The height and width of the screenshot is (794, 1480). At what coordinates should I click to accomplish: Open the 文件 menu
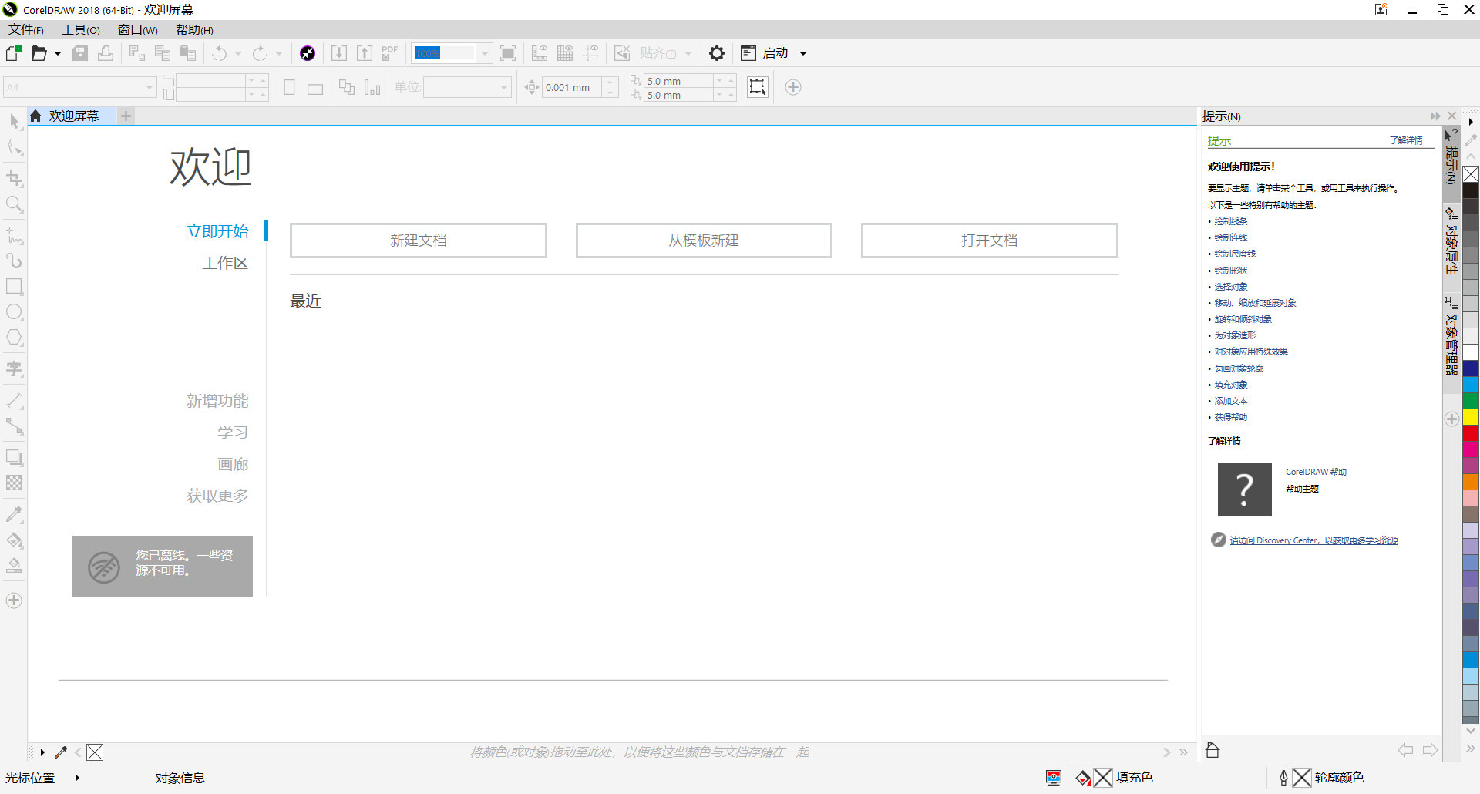pyautogui.click(x=25, y=30)
